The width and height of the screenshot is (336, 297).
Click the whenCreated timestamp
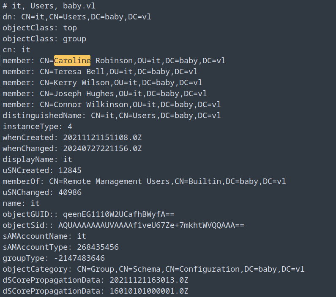[102, 138]
